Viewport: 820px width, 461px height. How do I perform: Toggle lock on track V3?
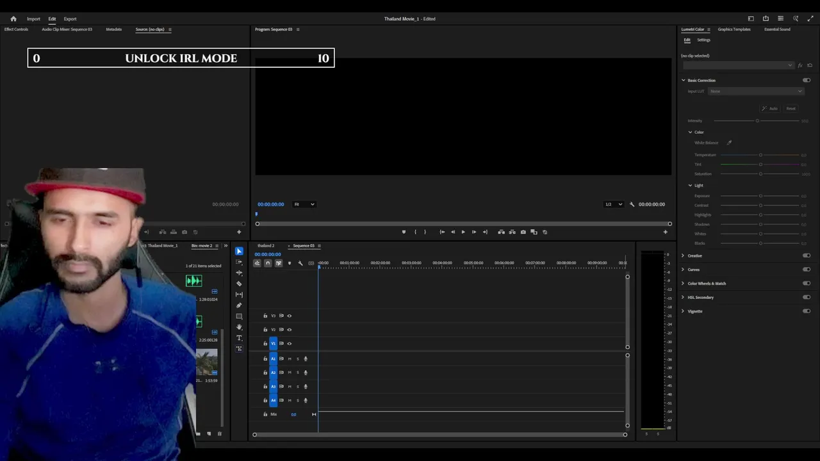pos(265,316)
